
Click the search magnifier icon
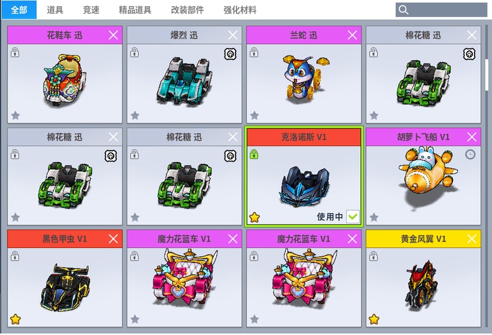pos(403,10)
